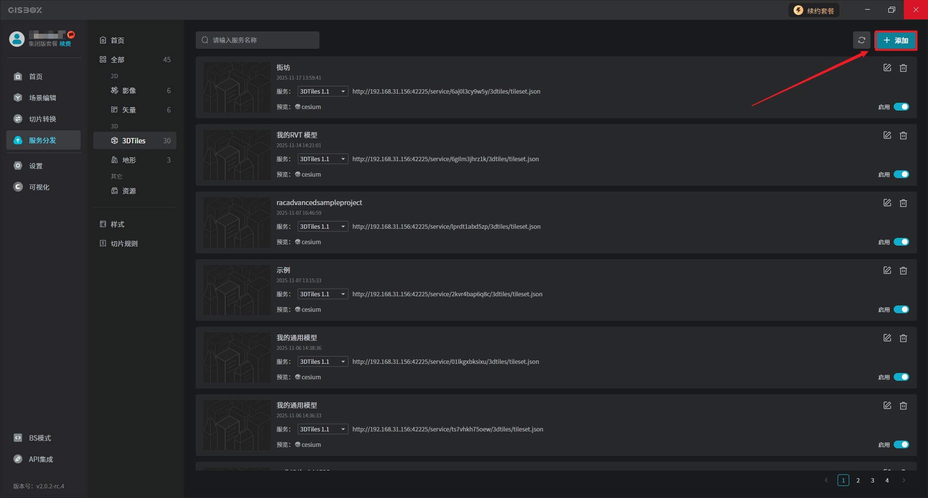Switch off the 示例 service toggle
Screen dimensions: 928x498
[901, 310]
